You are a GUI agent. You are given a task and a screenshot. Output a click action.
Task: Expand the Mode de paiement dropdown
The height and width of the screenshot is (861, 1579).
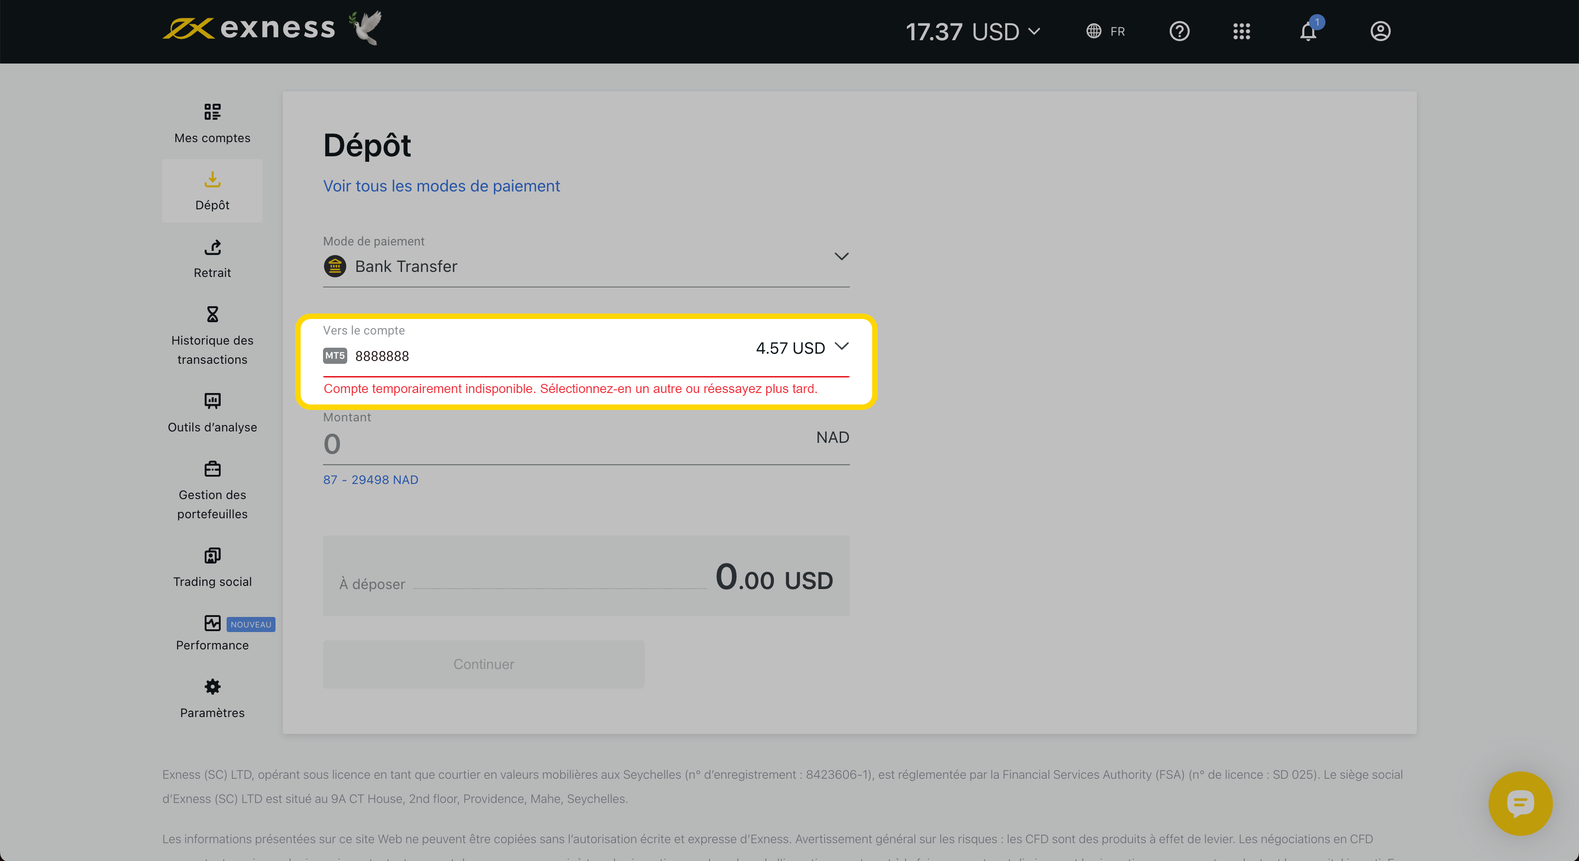pos(841,256)
